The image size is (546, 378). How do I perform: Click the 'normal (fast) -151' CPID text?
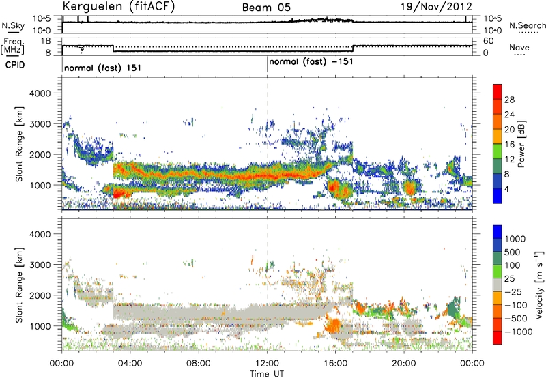point(311,62)
